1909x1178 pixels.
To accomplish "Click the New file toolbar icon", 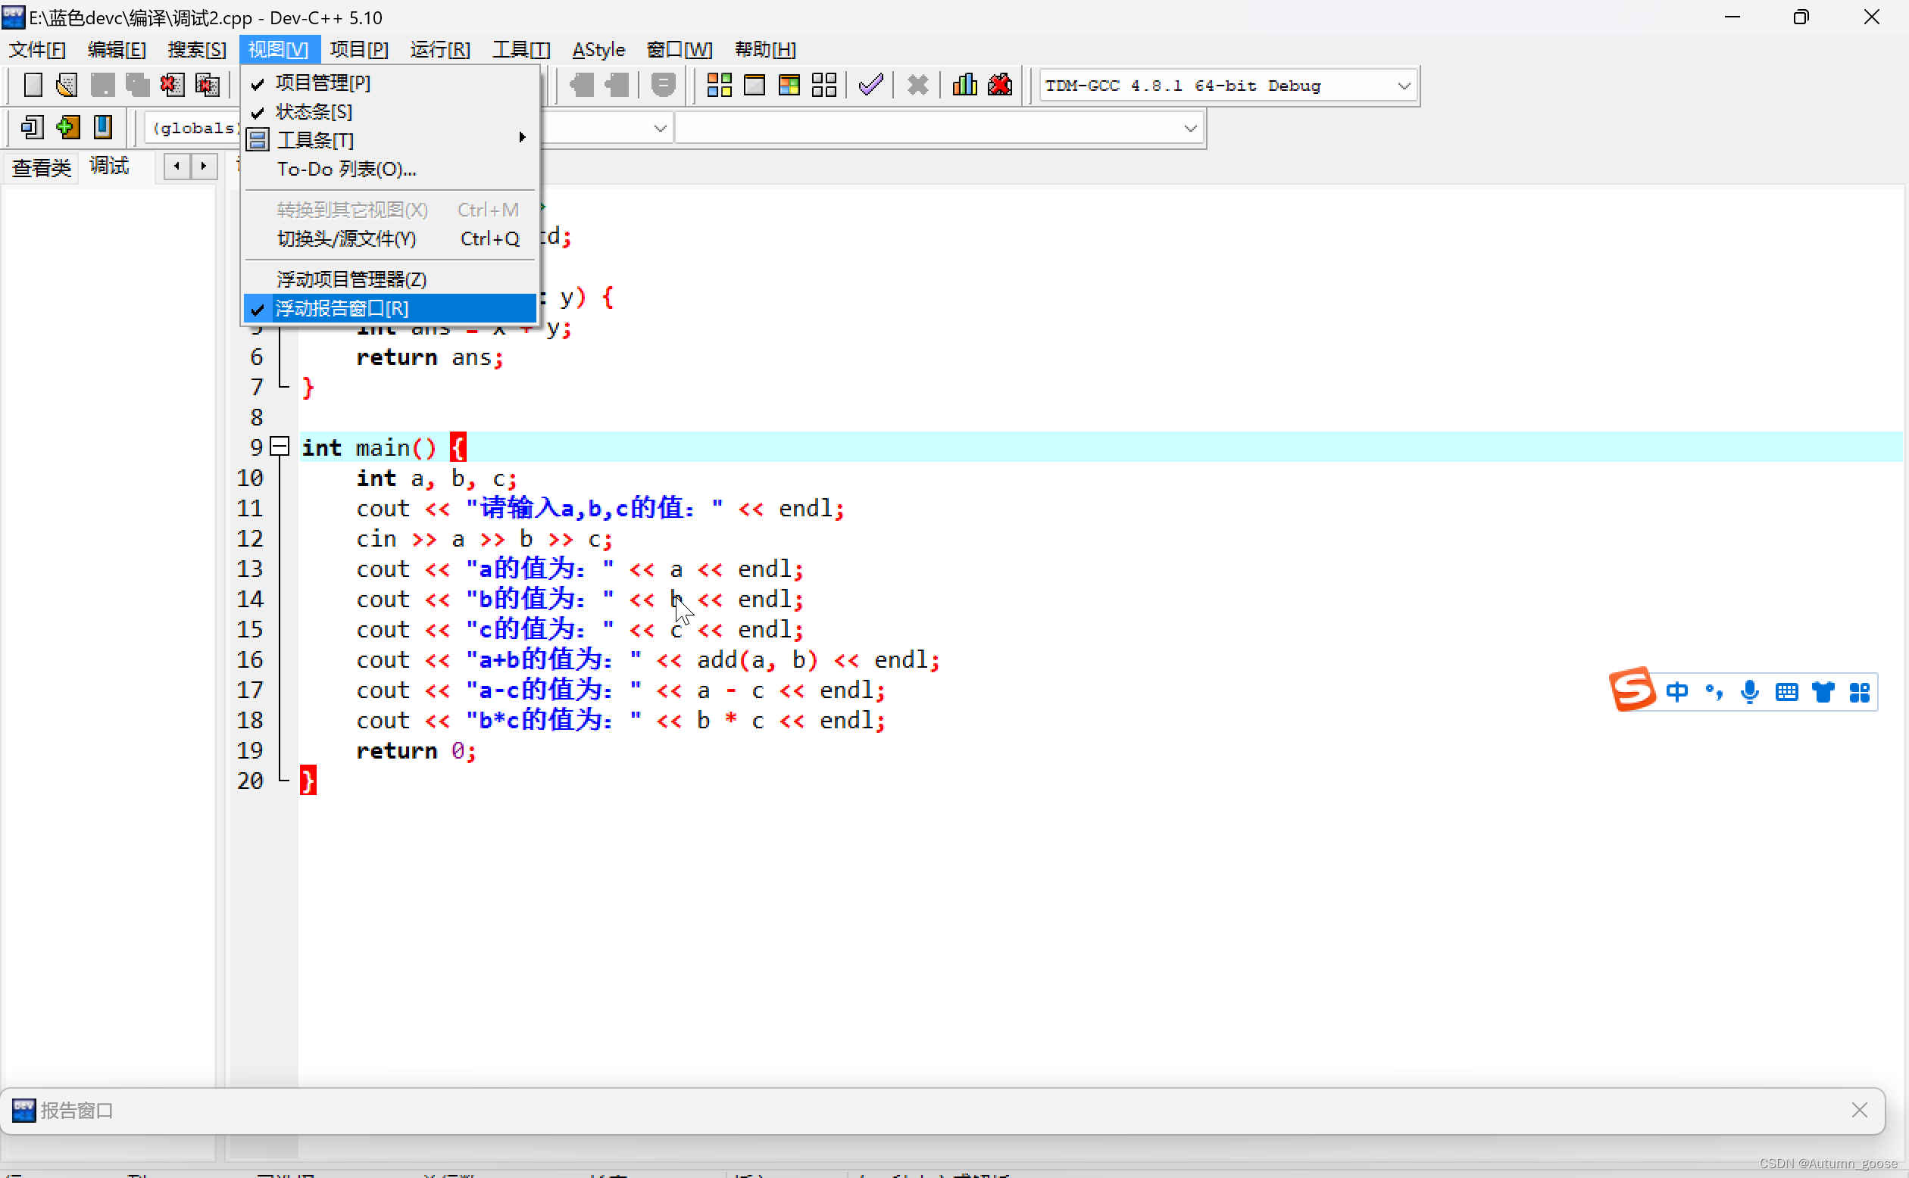I will pyautogui.click(x=32, y=84).
